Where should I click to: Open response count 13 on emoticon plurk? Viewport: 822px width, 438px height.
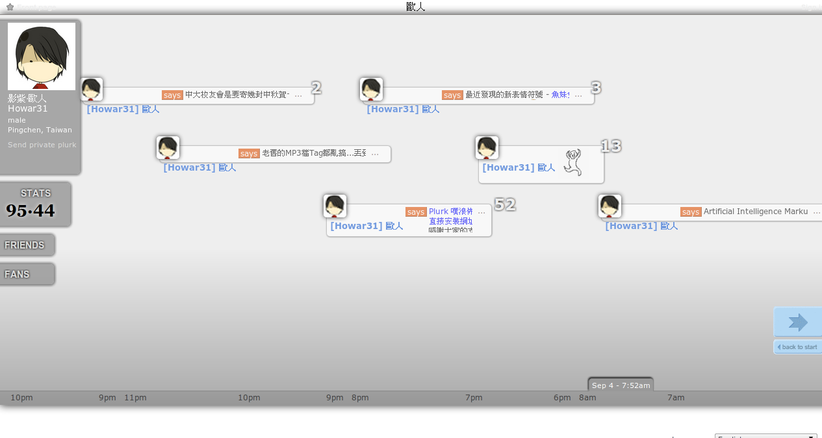point(610,147)
